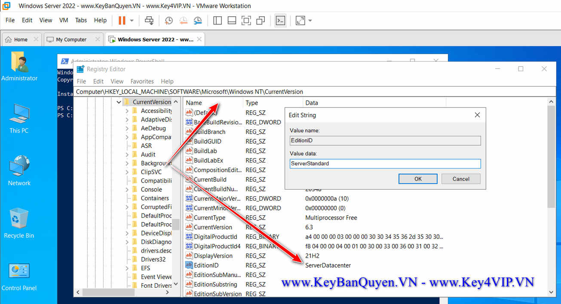Pause the virtual machine from VMware toolbar
The height and width of the screenshot is (304, 561).
click(122, 20)
